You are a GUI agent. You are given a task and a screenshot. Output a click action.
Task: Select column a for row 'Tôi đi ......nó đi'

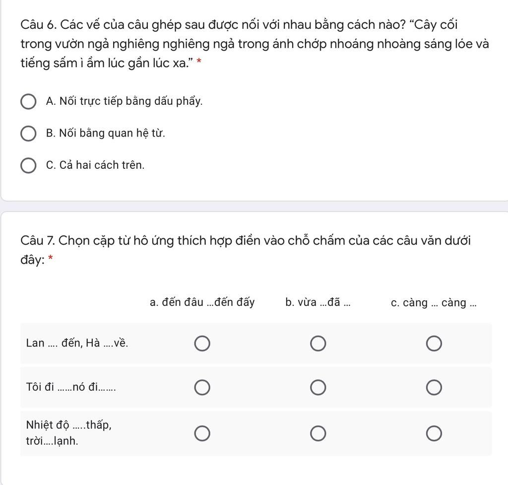[202, 387]
